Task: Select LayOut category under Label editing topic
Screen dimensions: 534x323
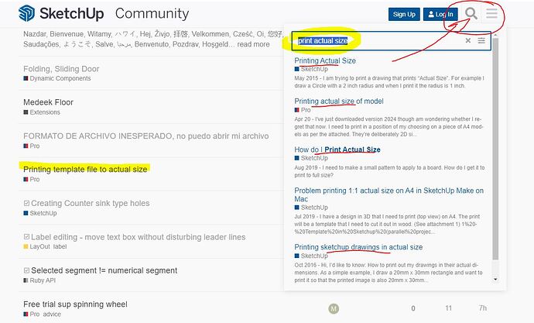Action: point(37,246)
